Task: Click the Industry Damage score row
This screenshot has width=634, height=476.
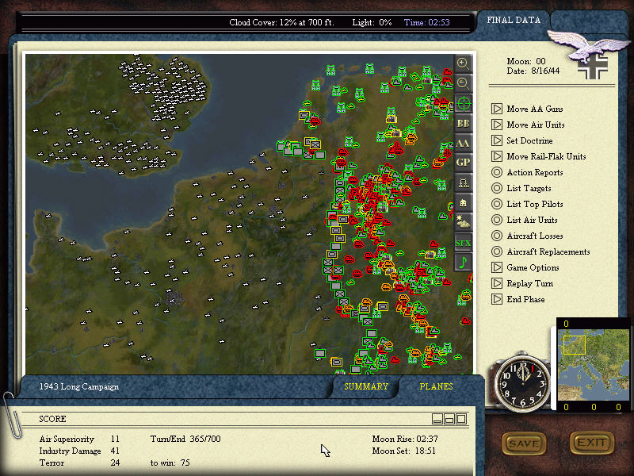Action: 79,451
